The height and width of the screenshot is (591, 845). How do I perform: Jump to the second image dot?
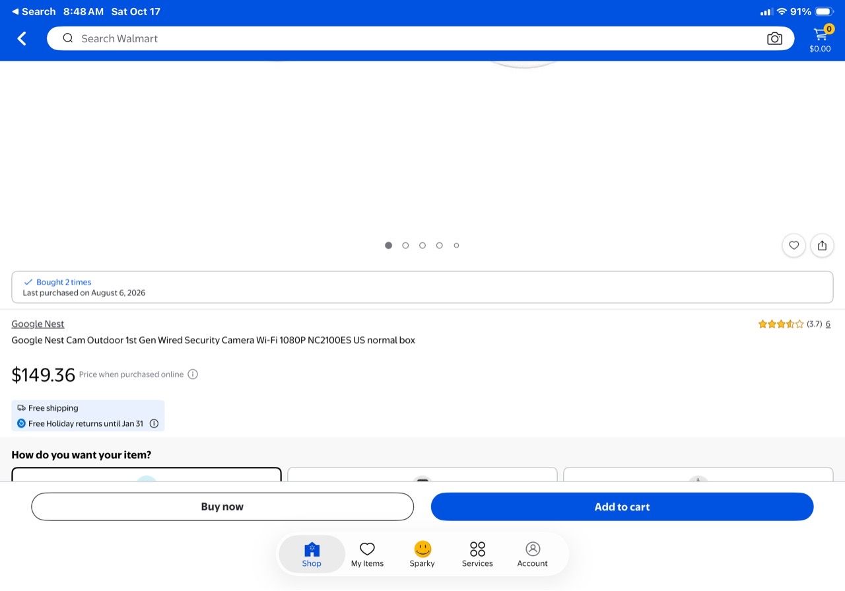[405, 246]
